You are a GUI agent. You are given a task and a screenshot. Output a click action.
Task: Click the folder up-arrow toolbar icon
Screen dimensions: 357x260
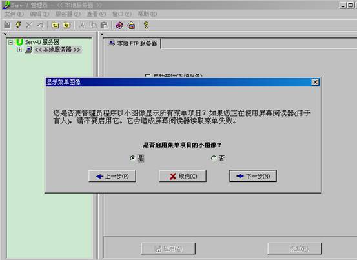pos(56,25)
